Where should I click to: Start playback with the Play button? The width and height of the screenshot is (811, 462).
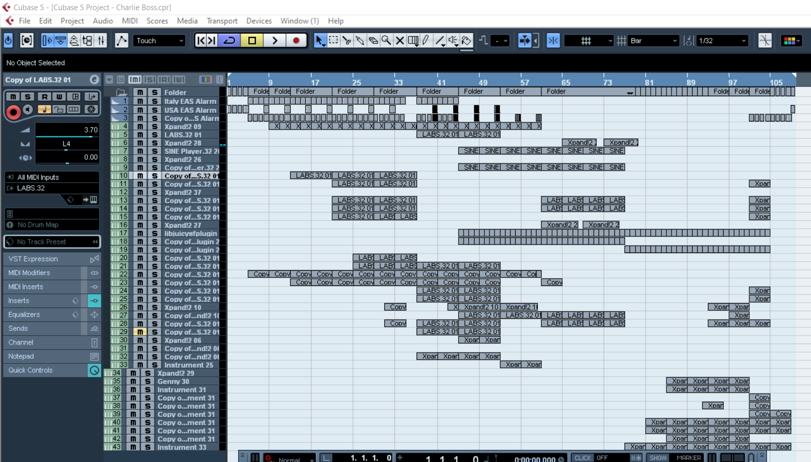(275, 40)
